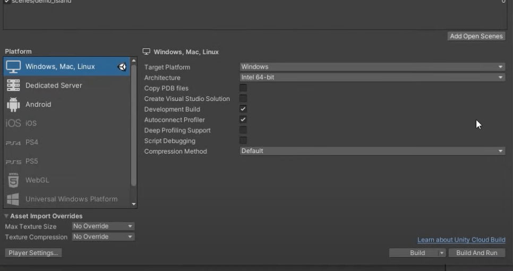Disable the Autoconnect Profiler checkbox
Viewport: 513px width, 271px height.
click(x=243, y=120)
